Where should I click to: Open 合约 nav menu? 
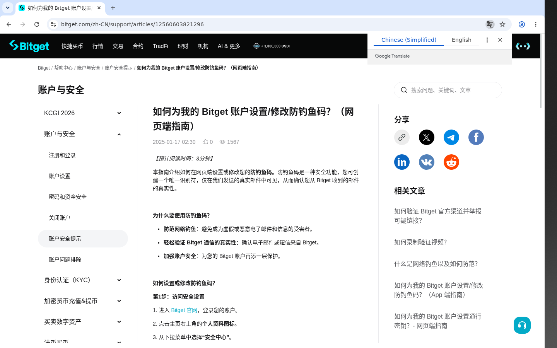point(138,46)
